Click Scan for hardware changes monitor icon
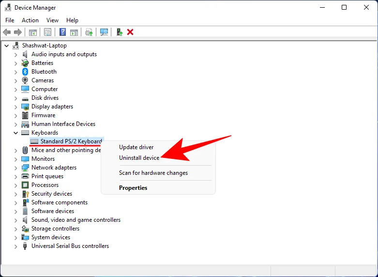 [104, 32]
